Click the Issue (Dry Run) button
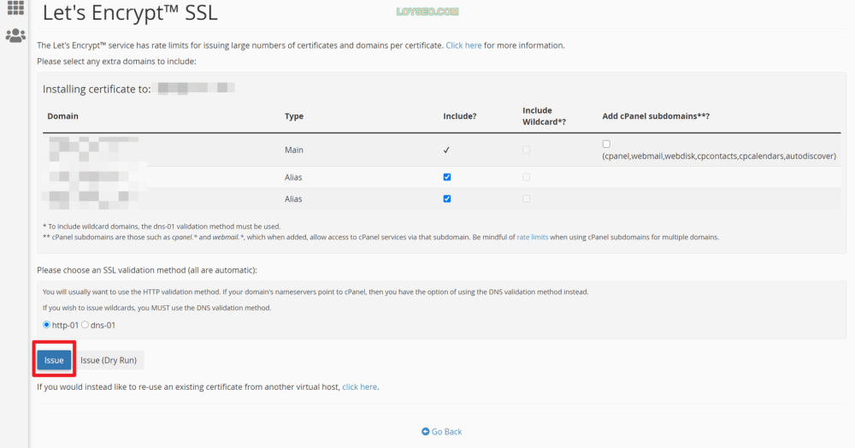 tap(109, 360)
